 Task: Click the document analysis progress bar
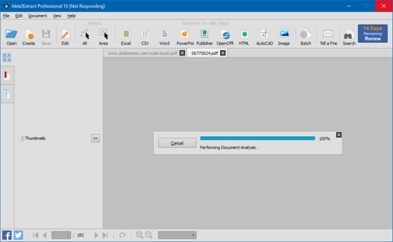[257, 139]
